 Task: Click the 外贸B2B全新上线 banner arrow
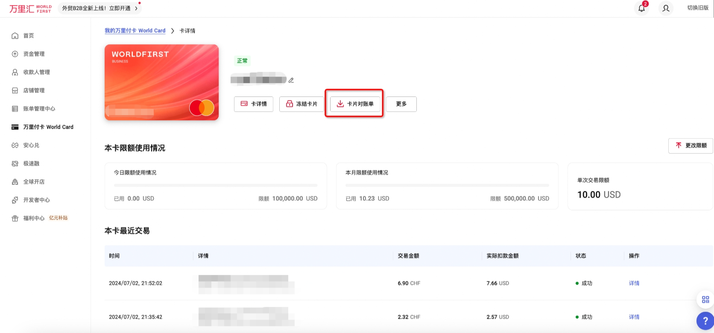click(136, 8)
